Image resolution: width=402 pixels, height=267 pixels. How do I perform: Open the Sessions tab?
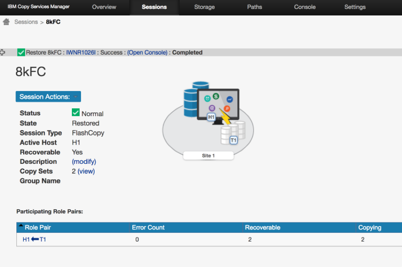pyautogui.click(x=154, y=7)
